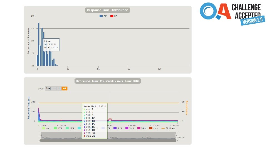Screen dimensions: 267x150
Task: Toggle the min percentile legend item
Action: (x=46, y=128)
